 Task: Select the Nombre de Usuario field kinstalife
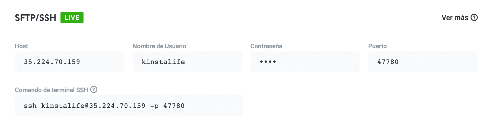point(187,62)
